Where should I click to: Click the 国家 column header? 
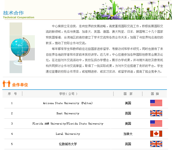[128, 94]
